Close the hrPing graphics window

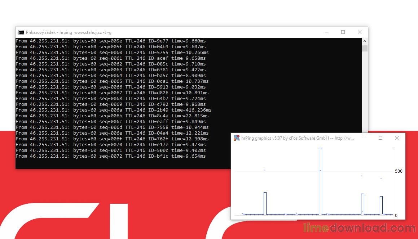pyautogui.click(x=397, y=138)
